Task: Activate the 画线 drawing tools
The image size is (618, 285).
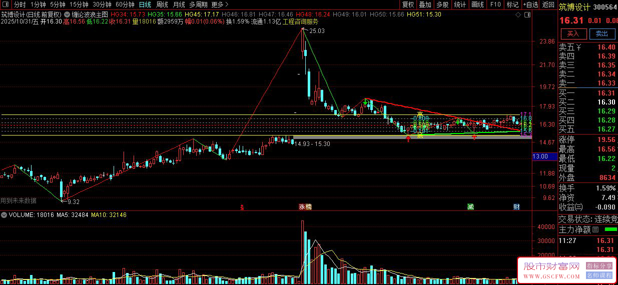Action: coord(478,4)
